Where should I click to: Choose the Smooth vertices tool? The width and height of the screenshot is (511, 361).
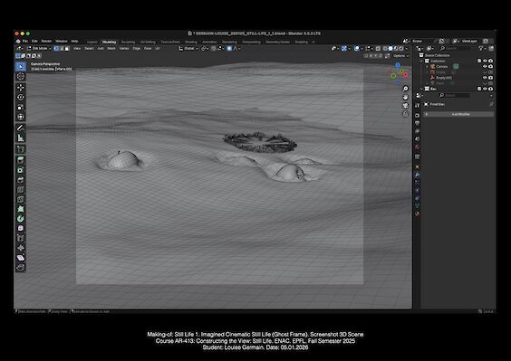(x=21, y=229)
